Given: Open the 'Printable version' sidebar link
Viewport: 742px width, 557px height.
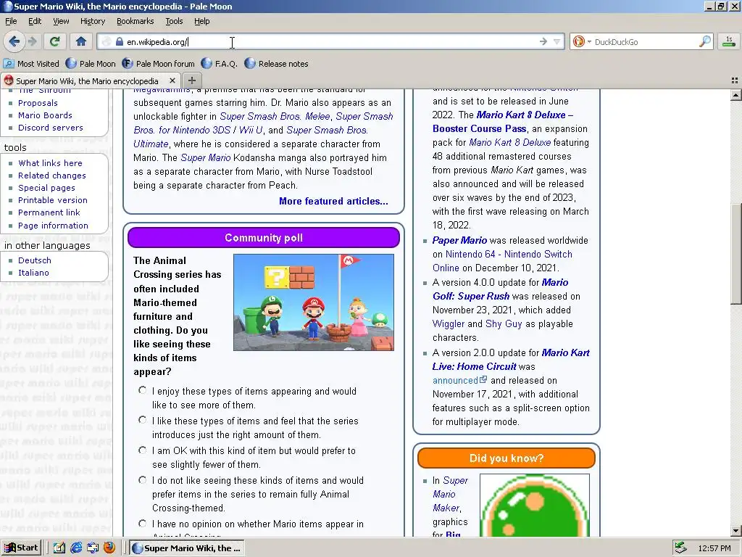Looking at the screenshot, I should 52,200.
